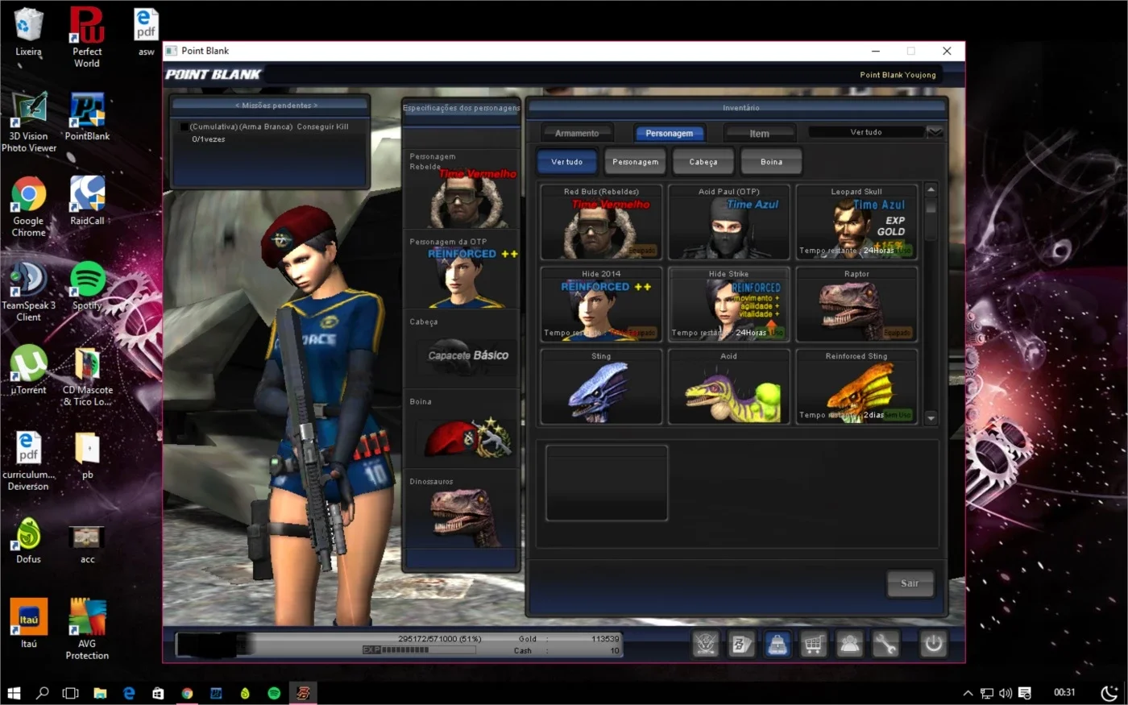Open the µTorrent desktop shortcut
Viewport: 1128px width, 705px height.
28,371
